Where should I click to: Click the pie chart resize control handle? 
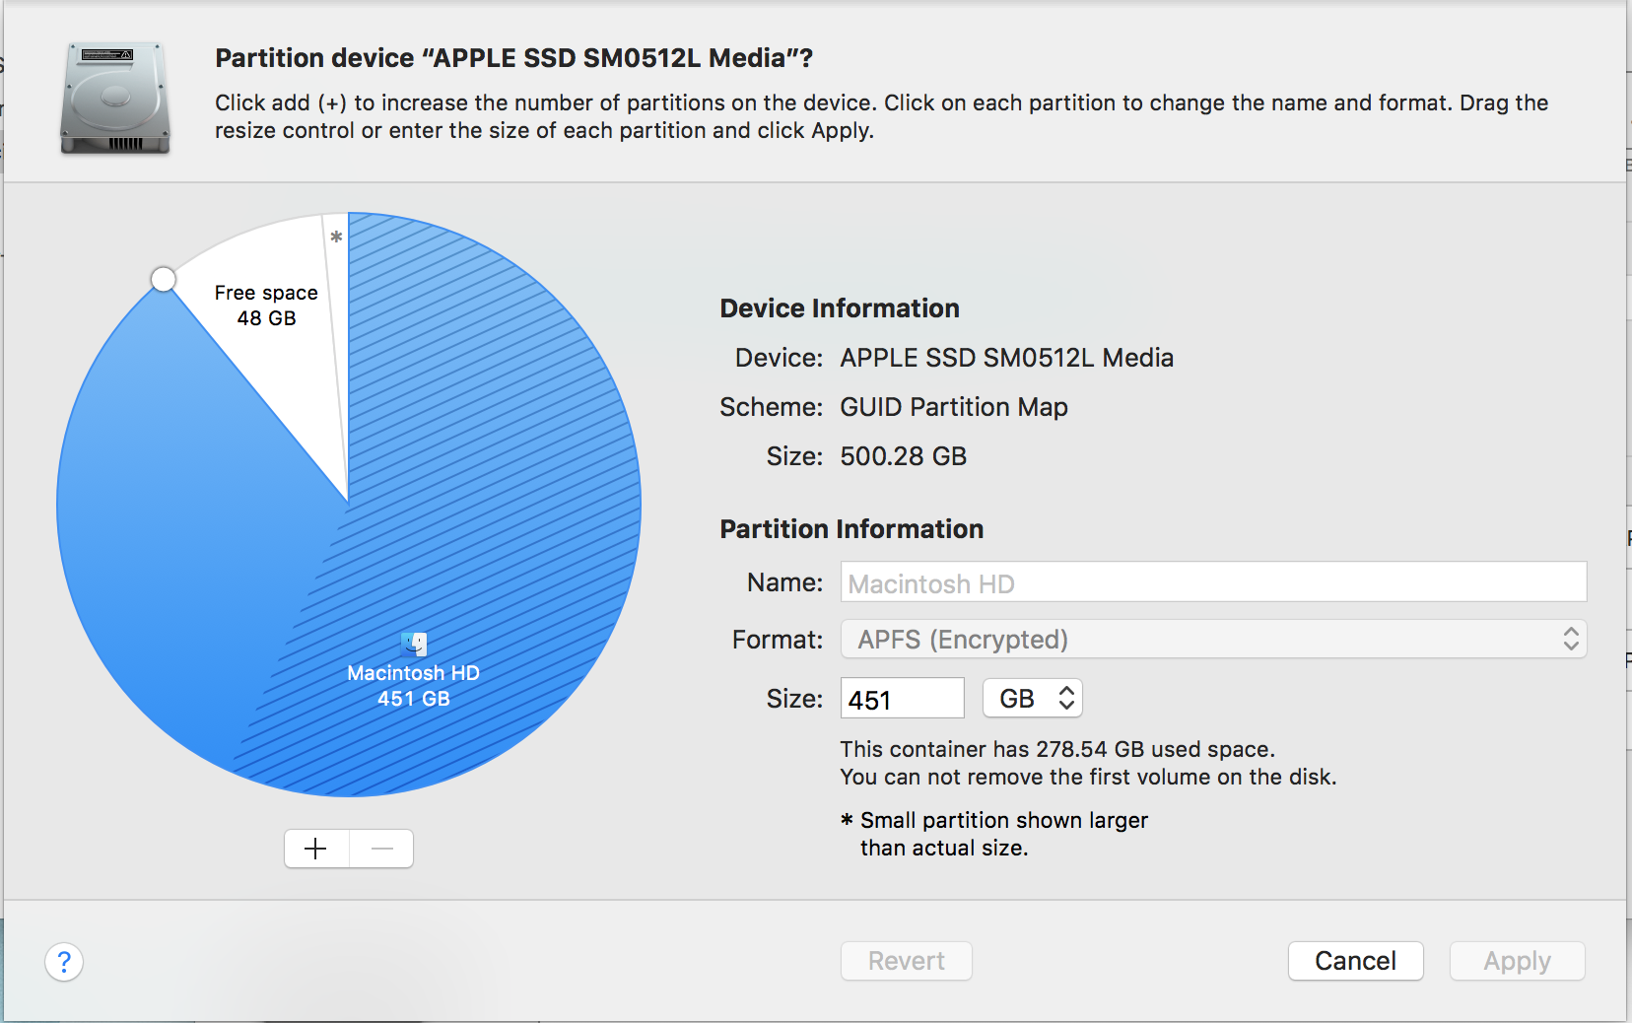164,280
